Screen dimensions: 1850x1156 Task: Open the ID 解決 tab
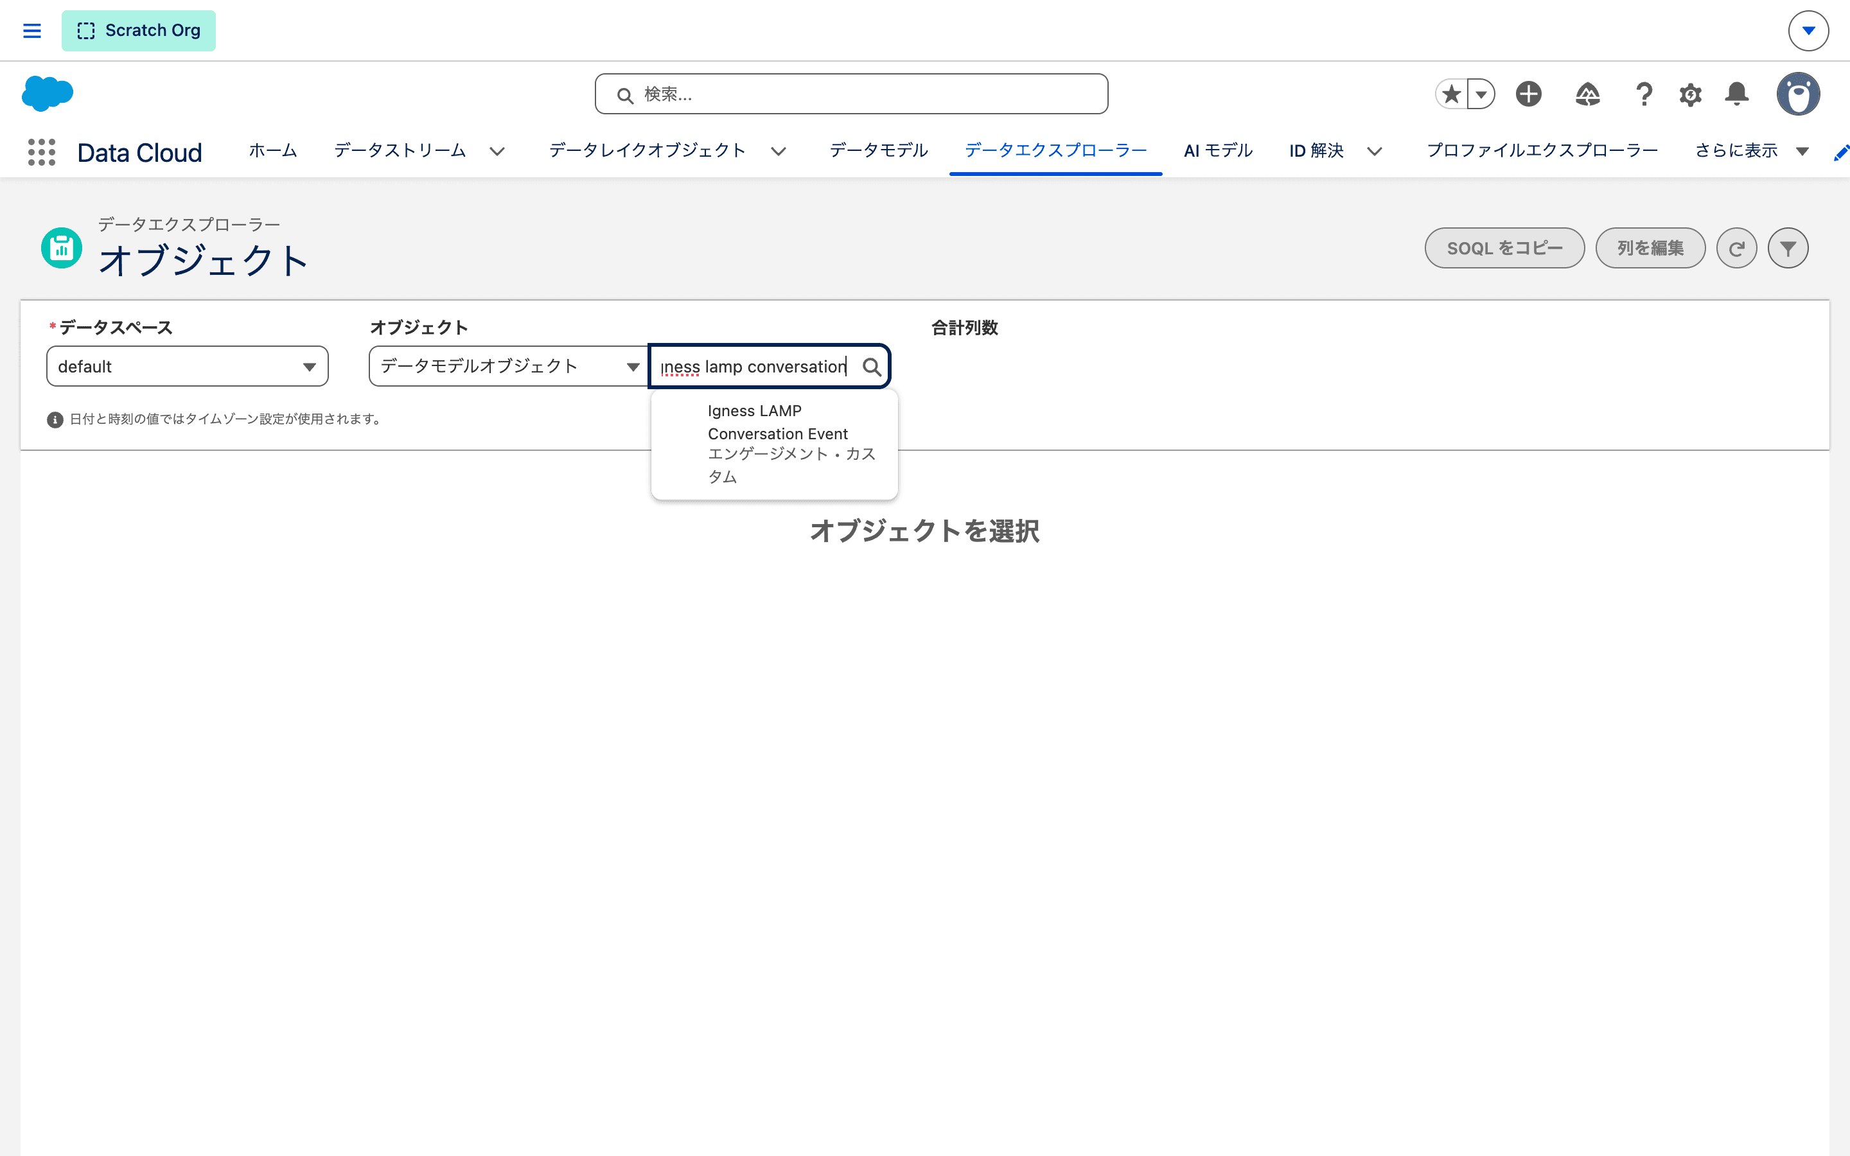[x=1316, y=151]
